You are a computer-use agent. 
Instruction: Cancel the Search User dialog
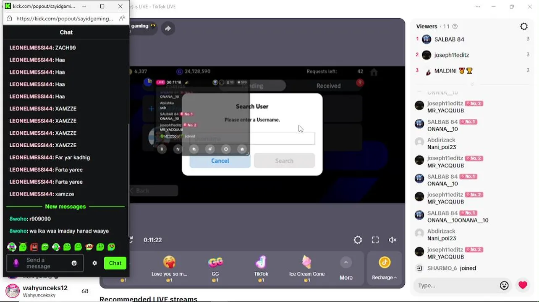(x=220, y=161)
